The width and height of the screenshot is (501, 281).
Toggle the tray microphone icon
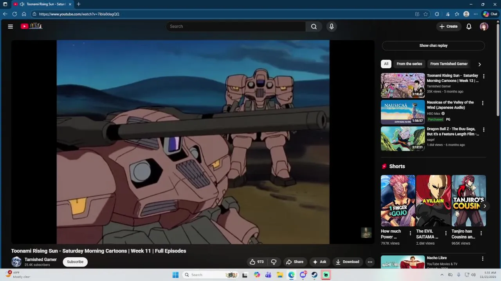click(459, 275)
